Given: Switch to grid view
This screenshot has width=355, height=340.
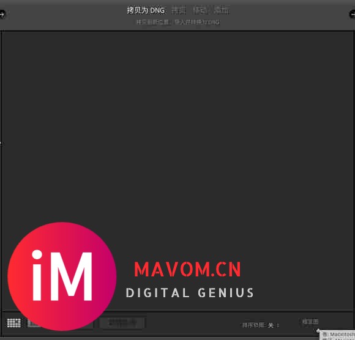Looking at the screenshot, I should pos(14,323).
